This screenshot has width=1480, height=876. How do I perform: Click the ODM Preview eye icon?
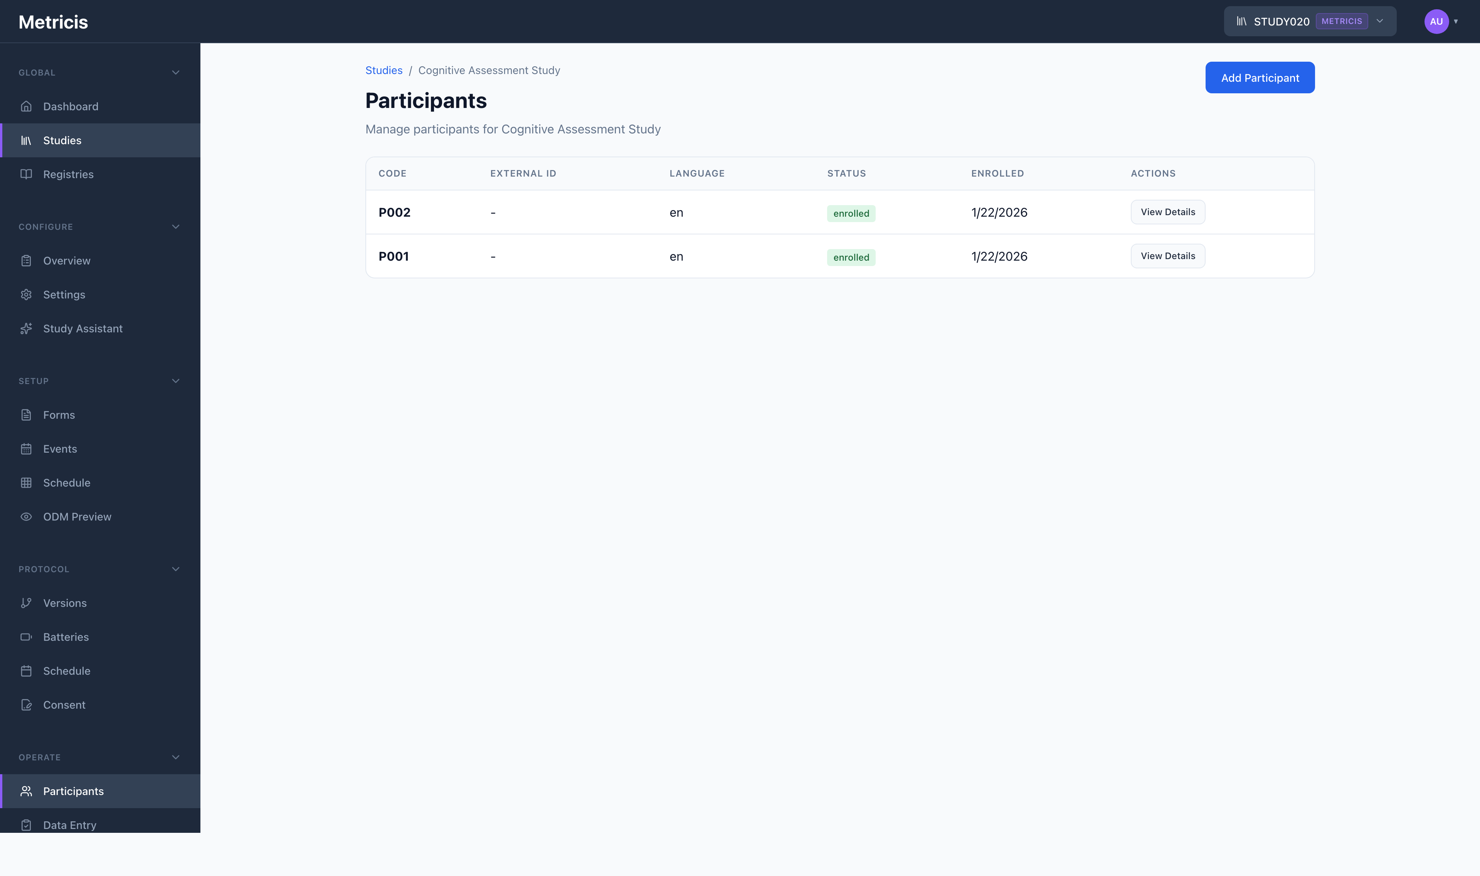point(26,517)
